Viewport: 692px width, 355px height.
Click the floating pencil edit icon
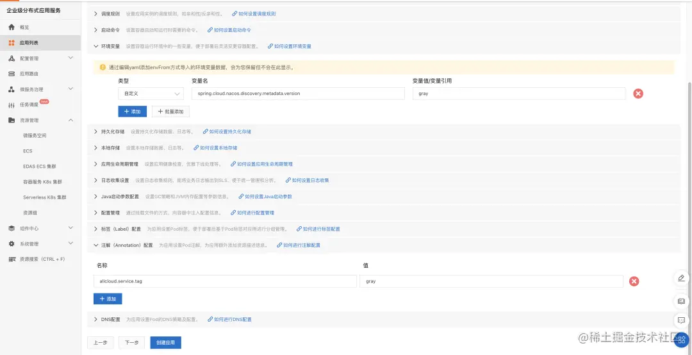tap(681, 278)
